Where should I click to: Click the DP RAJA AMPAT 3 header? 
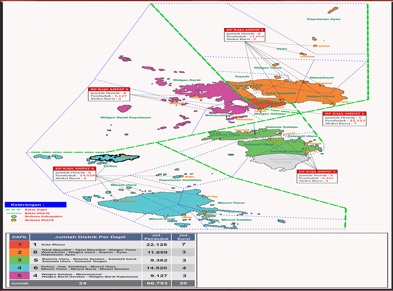coord(317,171)
